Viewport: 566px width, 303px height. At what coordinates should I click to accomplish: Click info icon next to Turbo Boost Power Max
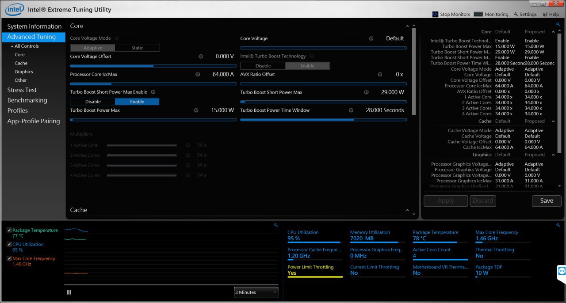tap(196, 110)
